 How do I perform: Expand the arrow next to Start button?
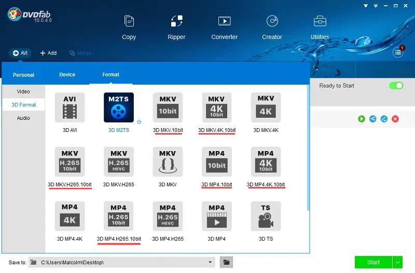coord(398,262)
